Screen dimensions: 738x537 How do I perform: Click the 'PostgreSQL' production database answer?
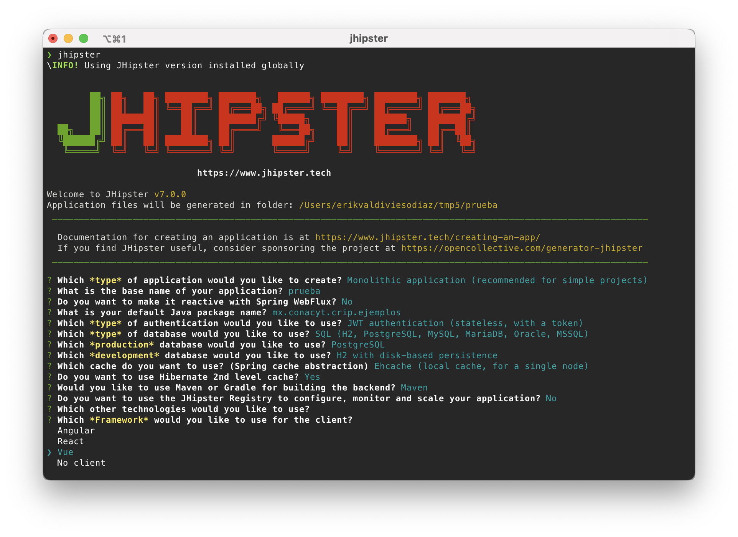(x=358, y=345)
